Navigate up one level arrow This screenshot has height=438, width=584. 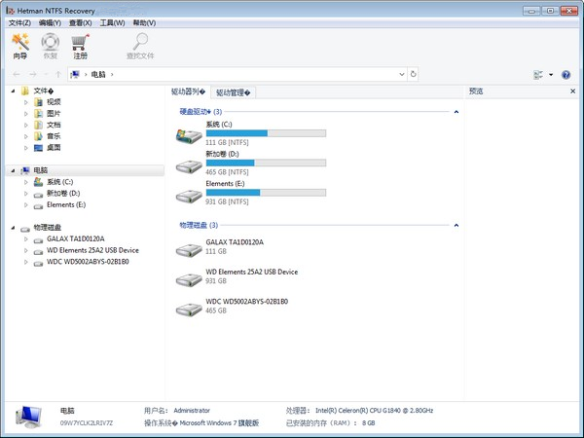pos(58,75)
